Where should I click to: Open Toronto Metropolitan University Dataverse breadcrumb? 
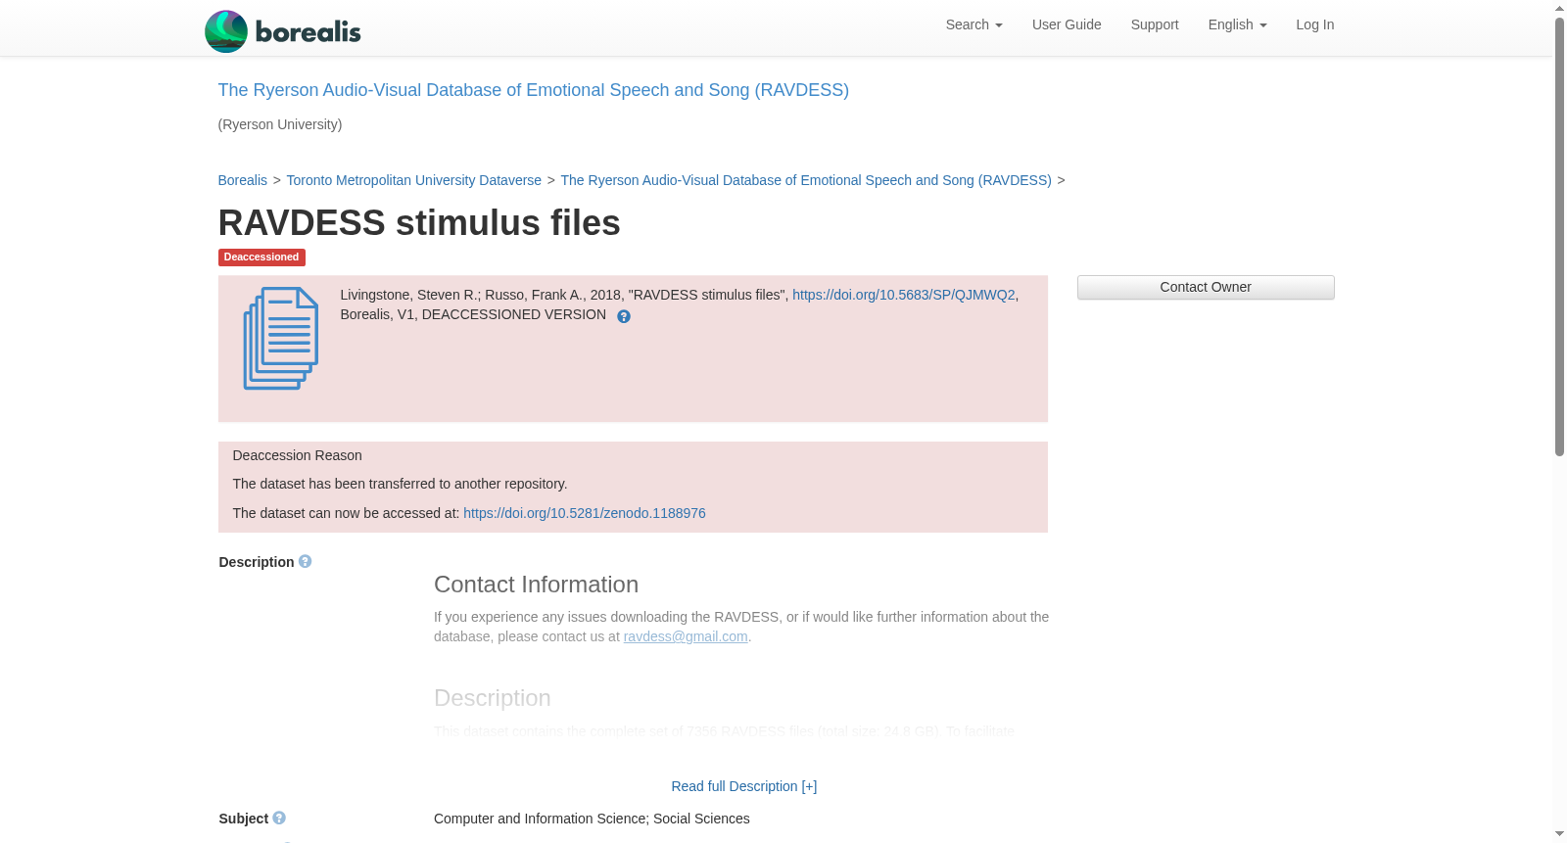[x=414, y=180]
